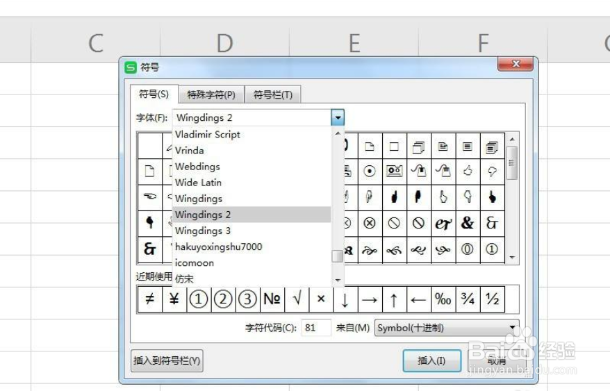The width and height of the screenshot is (610, 391).
Task: Choose highlighted Wingdings 2 list entry
Action: click(252, 215)
